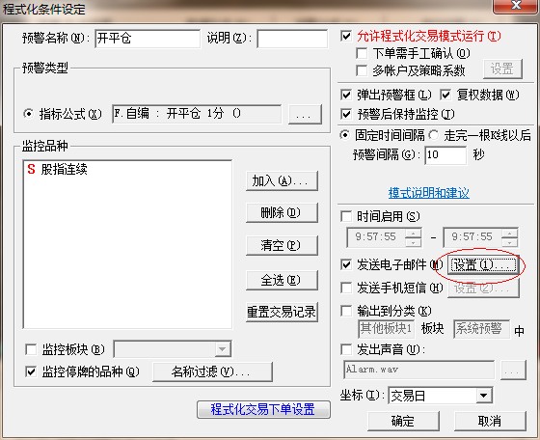Enable the 发出声音 checkbox
Viewport: 540px width, 440px height.
(346, 349)
